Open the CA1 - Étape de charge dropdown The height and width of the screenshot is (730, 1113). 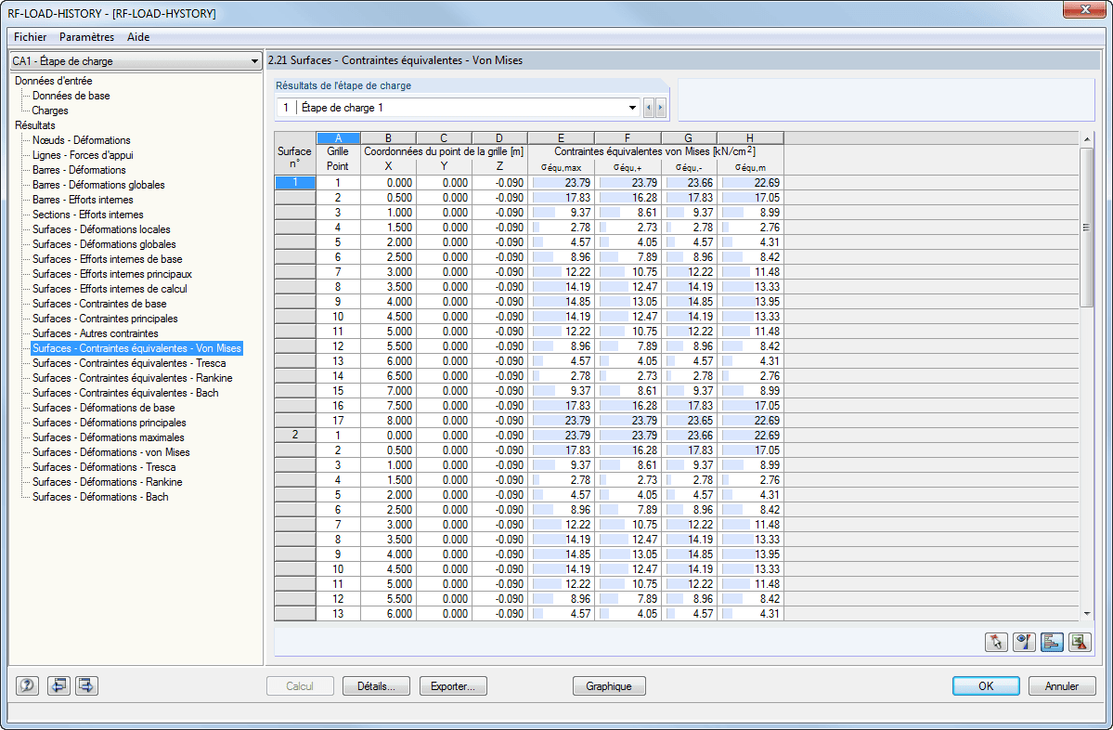tap(136, 61)
